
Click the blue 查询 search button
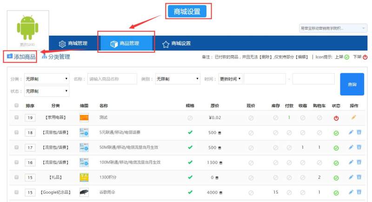point(352,84)
